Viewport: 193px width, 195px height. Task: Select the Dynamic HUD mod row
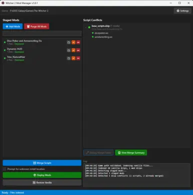click(x=42, y=50)
